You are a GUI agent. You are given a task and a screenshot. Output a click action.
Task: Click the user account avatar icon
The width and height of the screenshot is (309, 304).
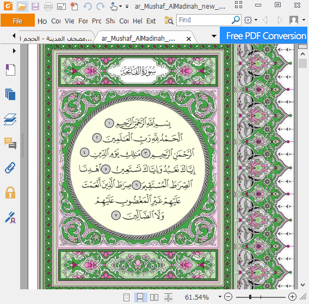pyautogui.click(x=294, y=20)
